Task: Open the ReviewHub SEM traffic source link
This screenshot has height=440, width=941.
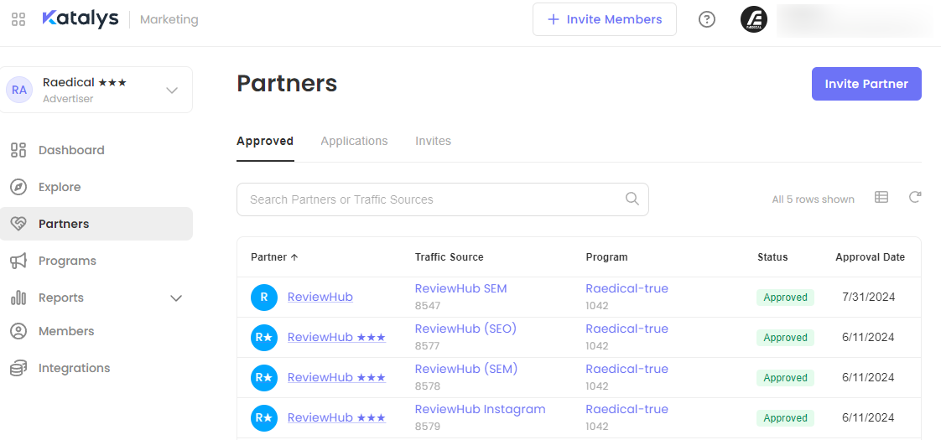Action: [460, 288]
